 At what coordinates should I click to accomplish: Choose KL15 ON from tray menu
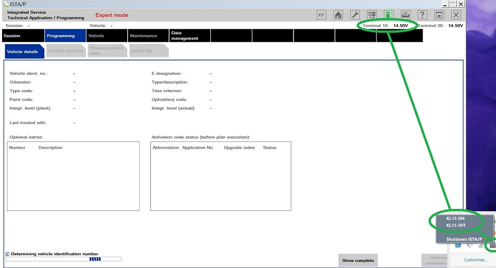[x=455, y=219]
